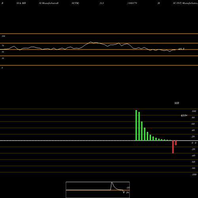The width and height of the screenshot is (198, 198).
Task: Click the 'SI MunafaSutraR' header text
Action: 49,3
